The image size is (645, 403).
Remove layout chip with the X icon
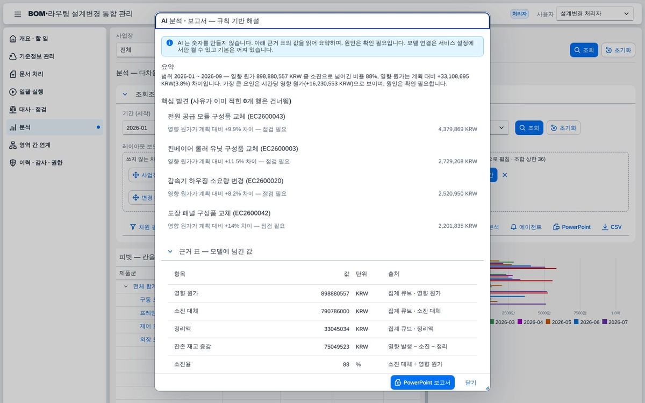tap(505, 175)
